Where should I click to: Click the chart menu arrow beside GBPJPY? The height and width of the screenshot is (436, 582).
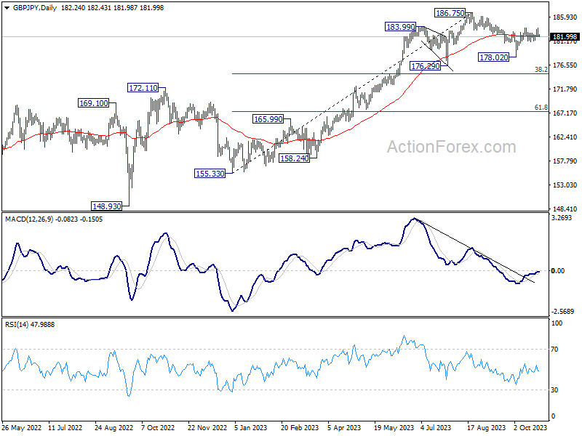7,8
